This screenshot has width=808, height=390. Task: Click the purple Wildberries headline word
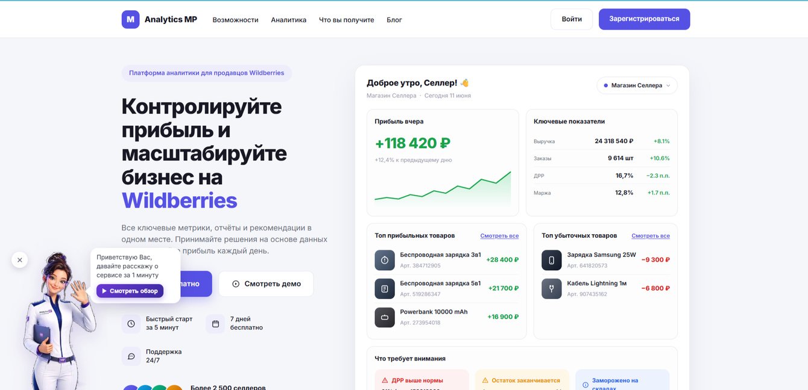point(179,200)
